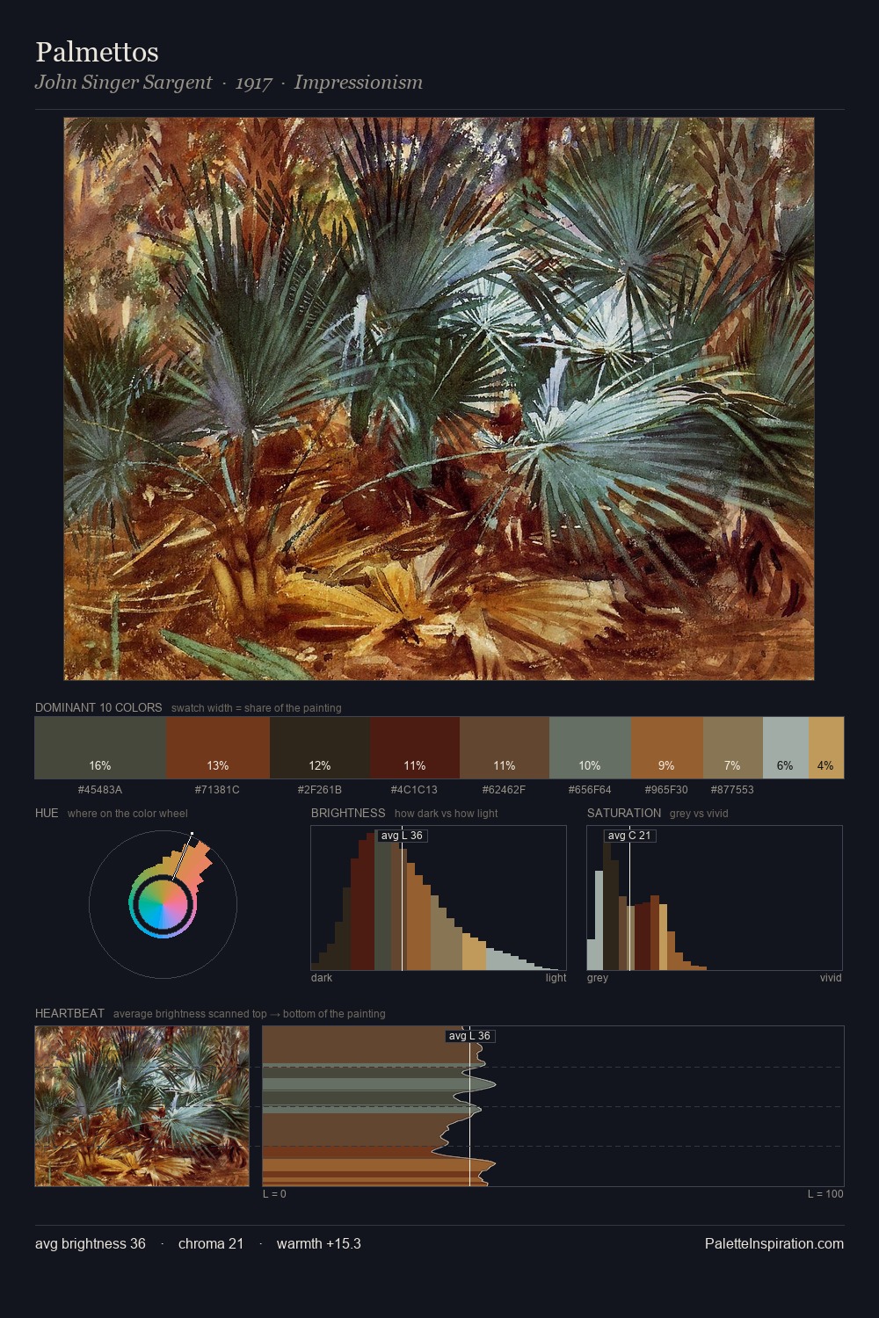Click the DOMINANT 10 COLORS heading
This screenshot has height=1318, width=879.
click(98, 707)
